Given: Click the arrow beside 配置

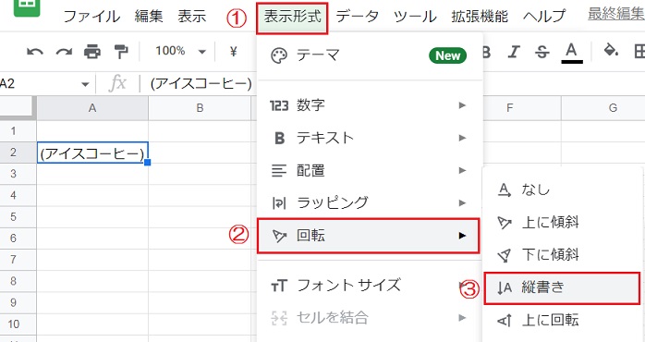Looking at the screenshot, I should (462, 170).
